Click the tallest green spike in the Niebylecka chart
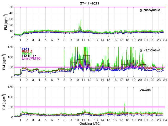Viewport: 168px width, 126px height. pos(81,20)
